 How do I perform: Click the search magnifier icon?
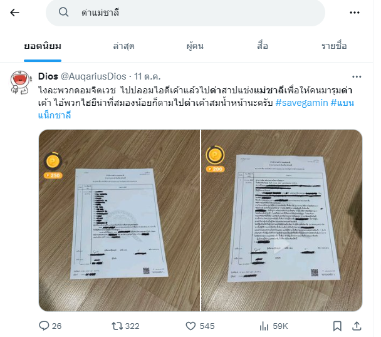(x=64, y=12)
